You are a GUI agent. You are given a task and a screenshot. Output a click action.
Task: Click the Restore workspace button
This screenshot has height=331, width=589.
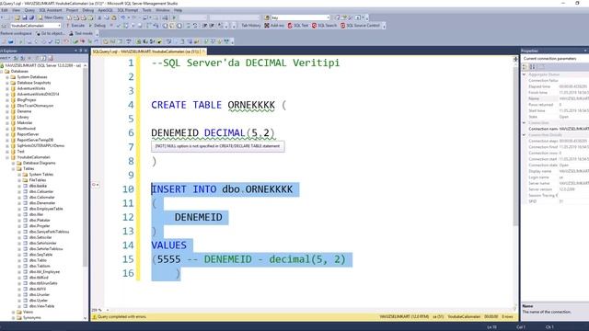17,33
